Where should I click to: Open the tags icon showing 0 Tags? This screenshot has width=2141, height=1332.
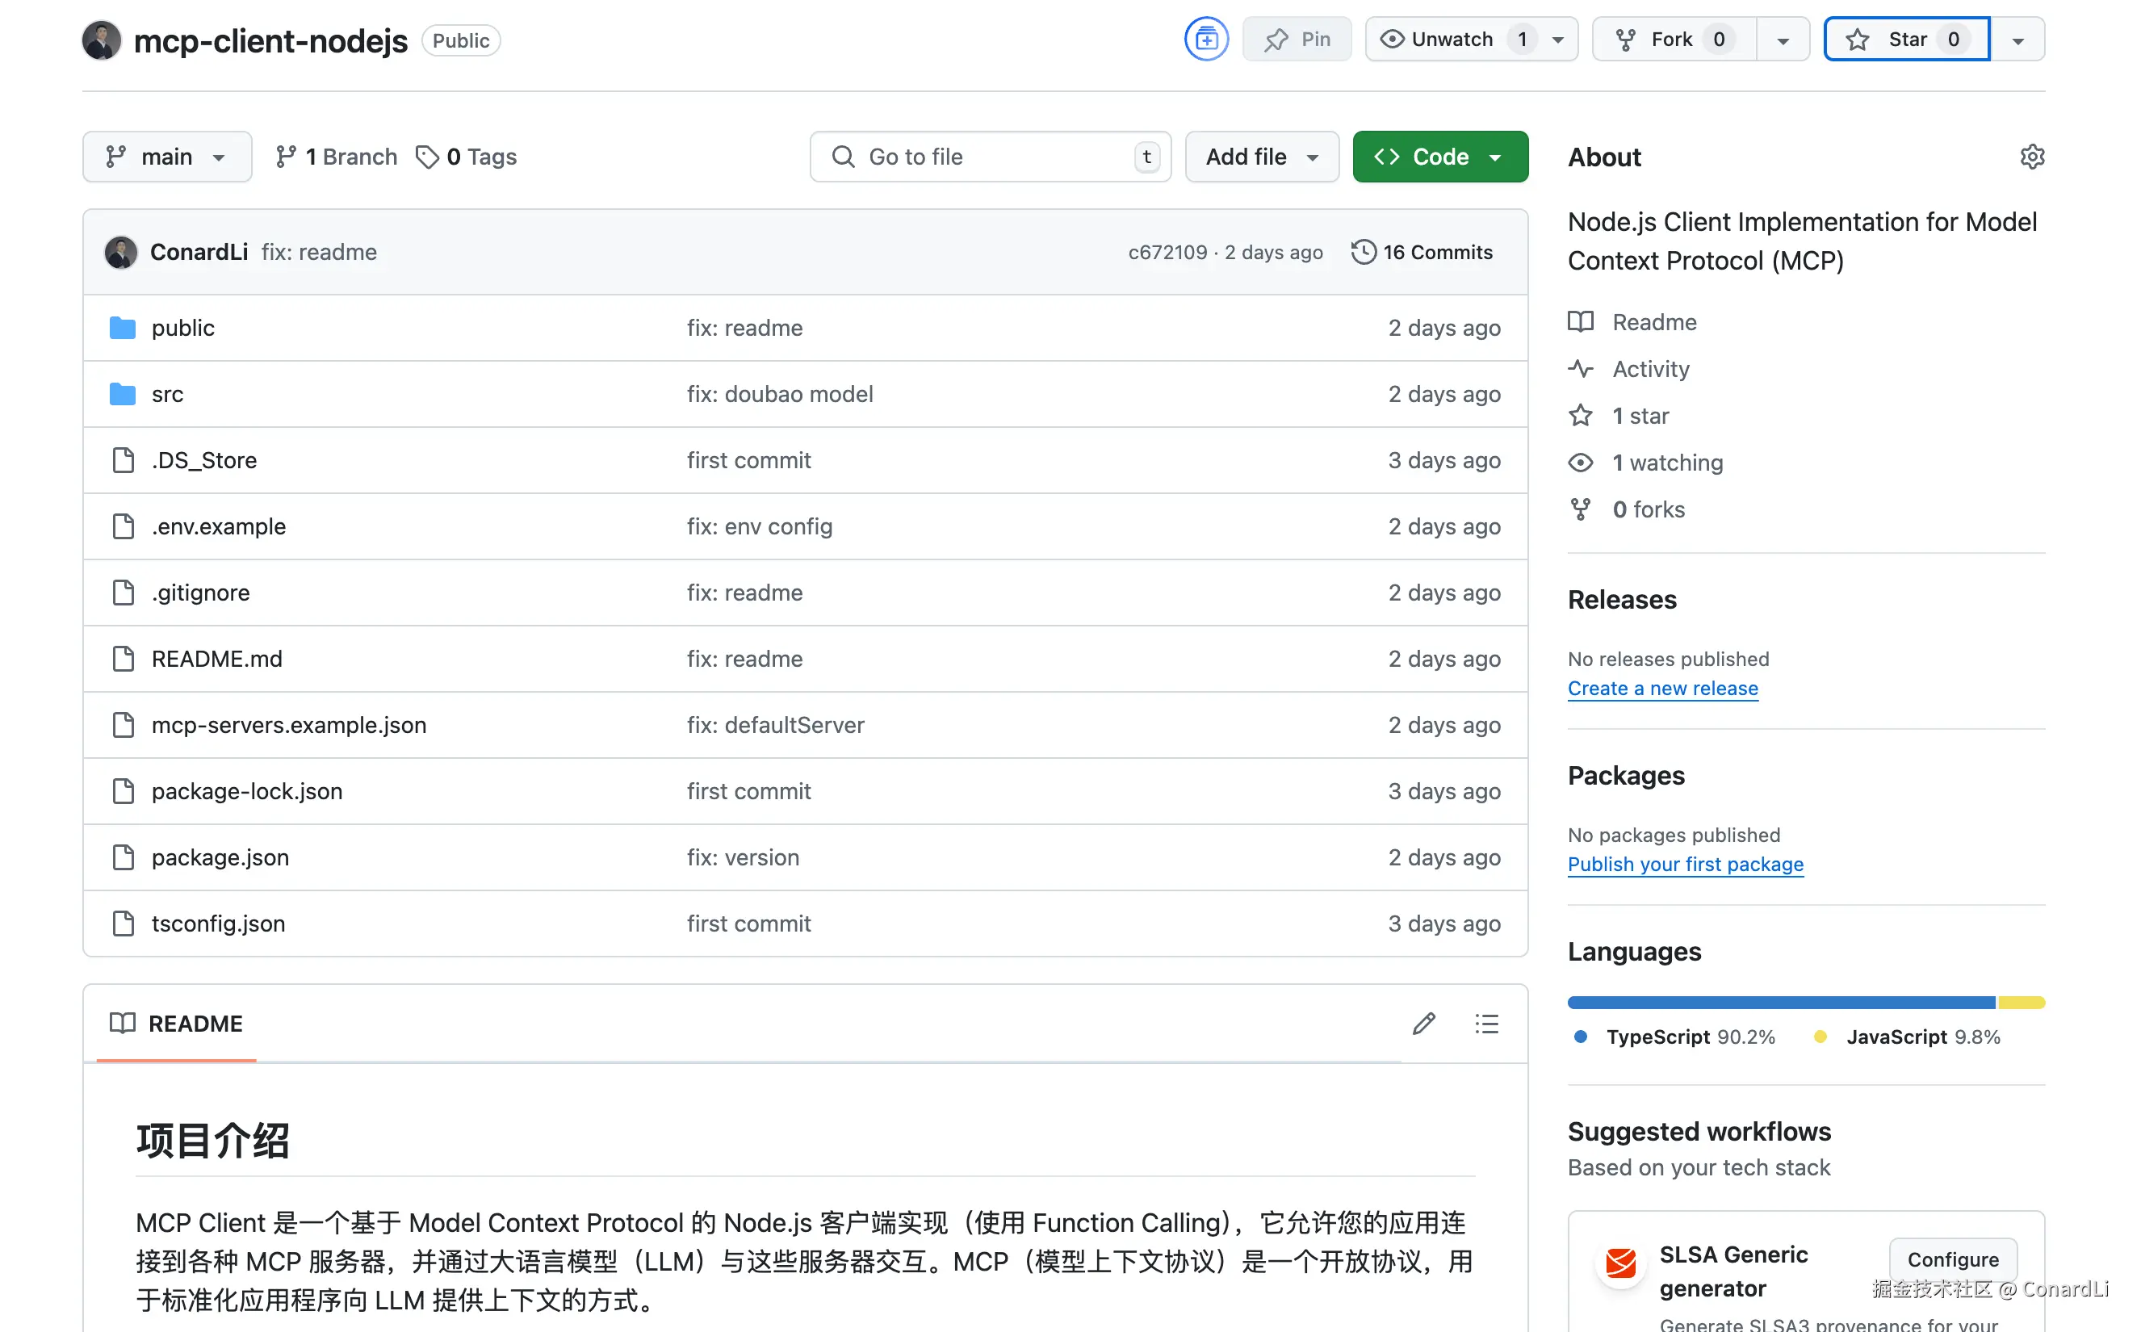tap(428, 157)
